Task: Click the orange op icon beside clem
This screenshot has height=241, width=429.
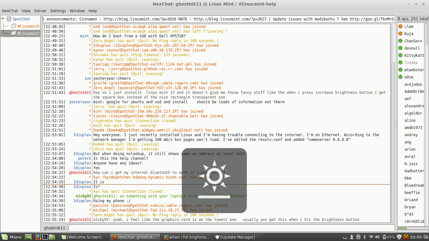Action: point(400,26)
